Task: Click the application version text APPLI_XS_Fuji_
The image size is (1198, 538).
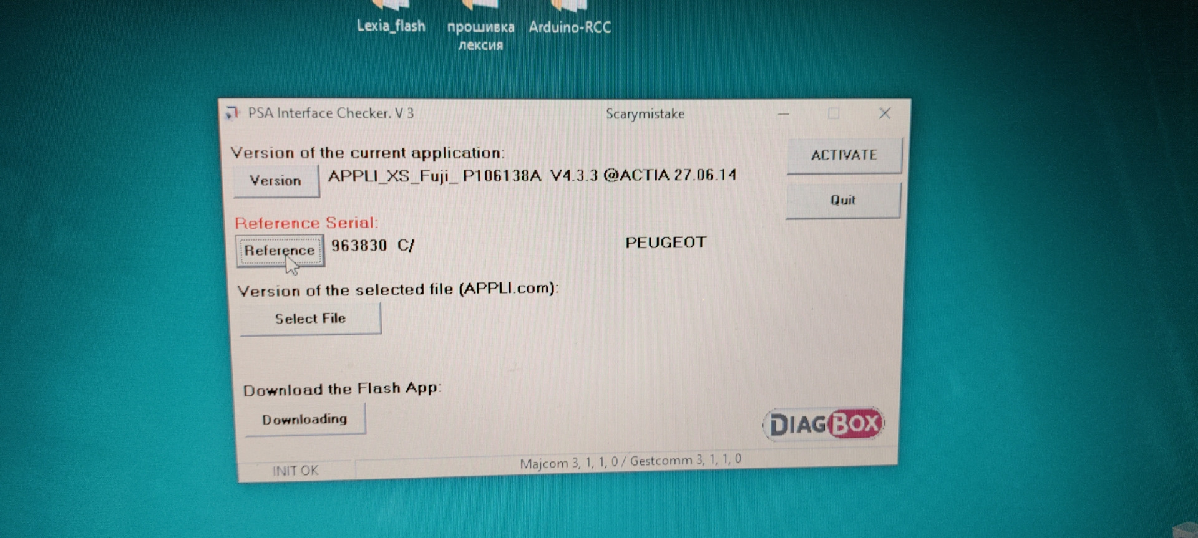Action: 393,176
